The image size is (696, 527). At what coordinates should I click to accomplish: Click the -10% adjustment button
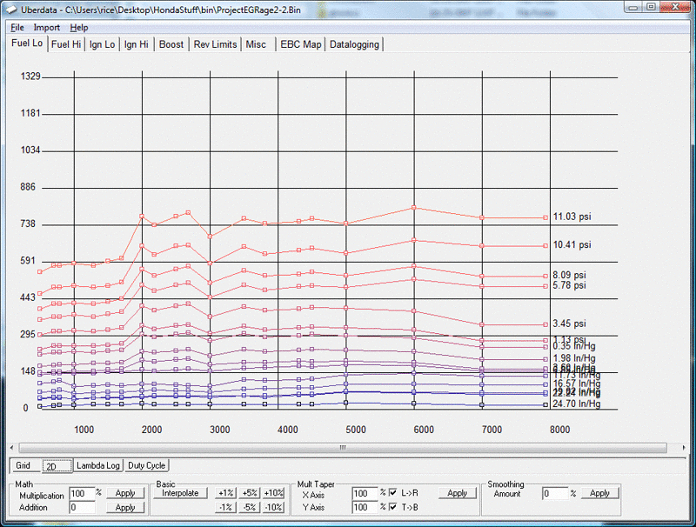(x=273, y=507)
